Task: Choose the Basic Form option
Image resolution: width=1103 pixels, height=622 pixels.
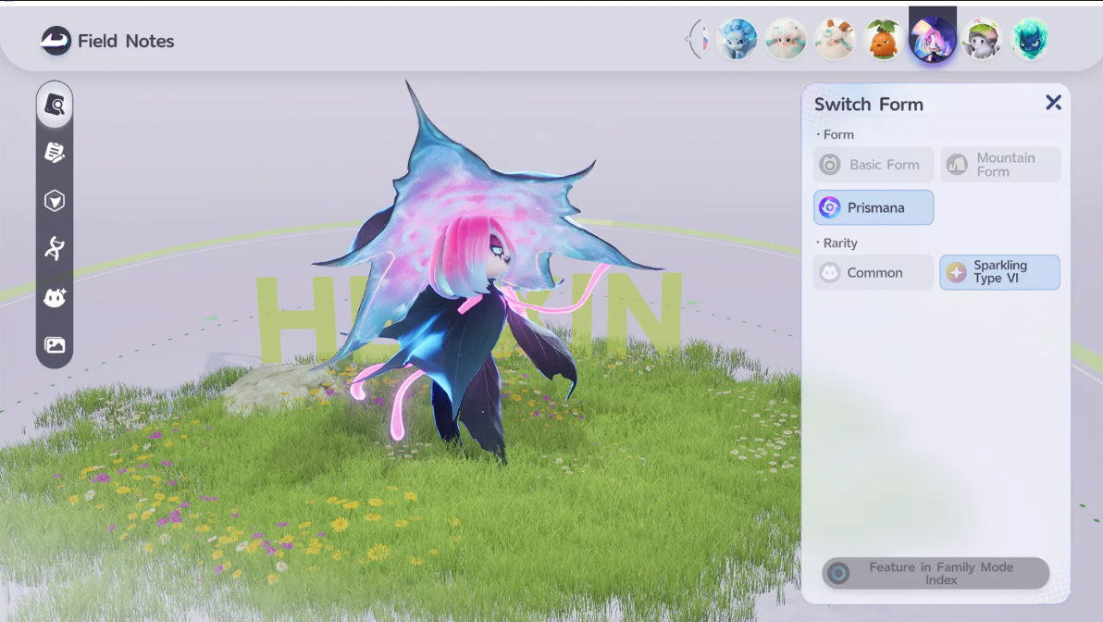Action: click(x=874, y=165)
